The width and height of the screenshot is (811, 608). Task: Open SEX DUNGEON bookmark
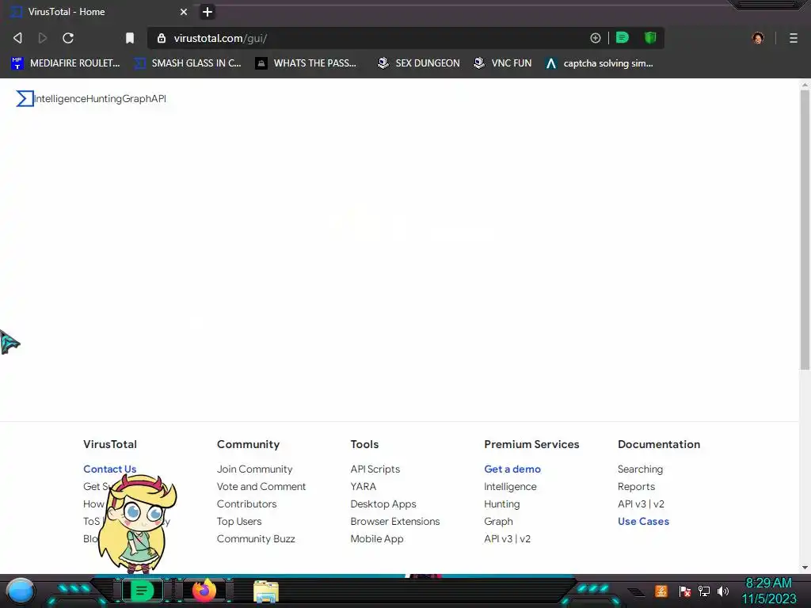pyautogui.click(x=418, y=63)
